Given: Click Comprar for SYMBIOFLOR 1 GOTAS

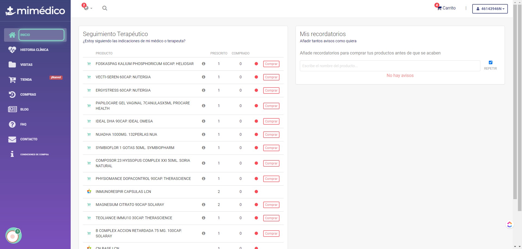Looking at the screenshot, I should tap(271, 148).
